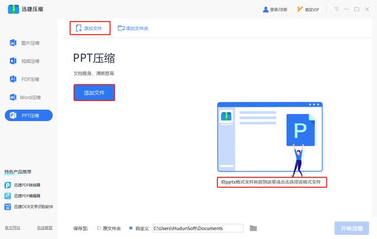Select the PPT压缩 sidebar tab

click(29, 116)
